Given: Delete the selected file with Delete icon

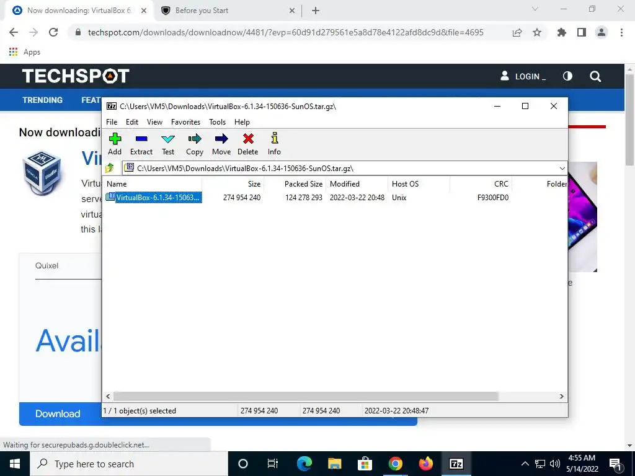Looking at the screenshot, I should (x=248, y=144).
